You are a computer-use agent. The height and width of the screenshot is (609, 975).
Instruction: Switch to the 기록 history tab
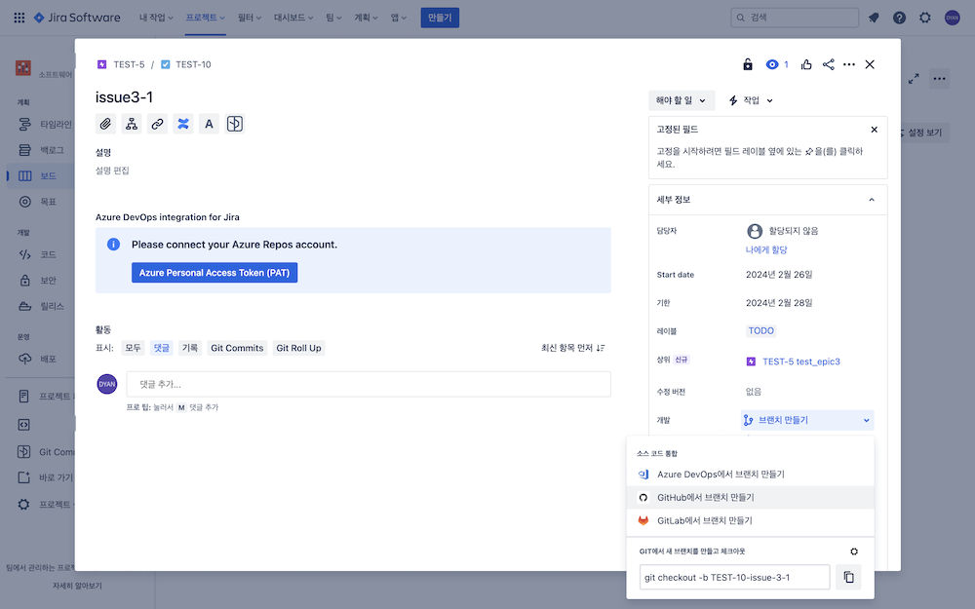pos(190,348)
